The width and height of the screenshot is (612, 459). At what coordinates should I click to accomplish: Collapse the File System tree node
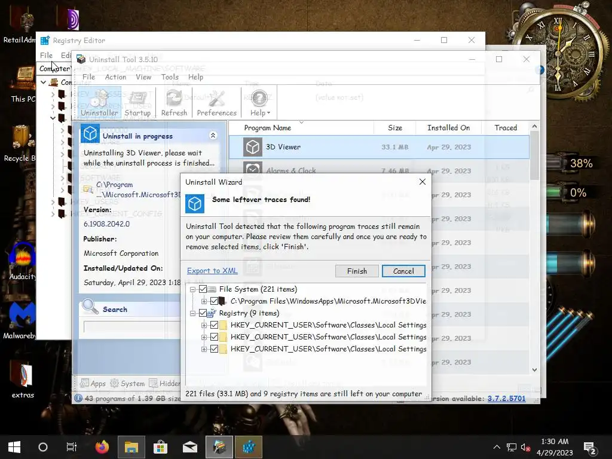pos(192,289)
